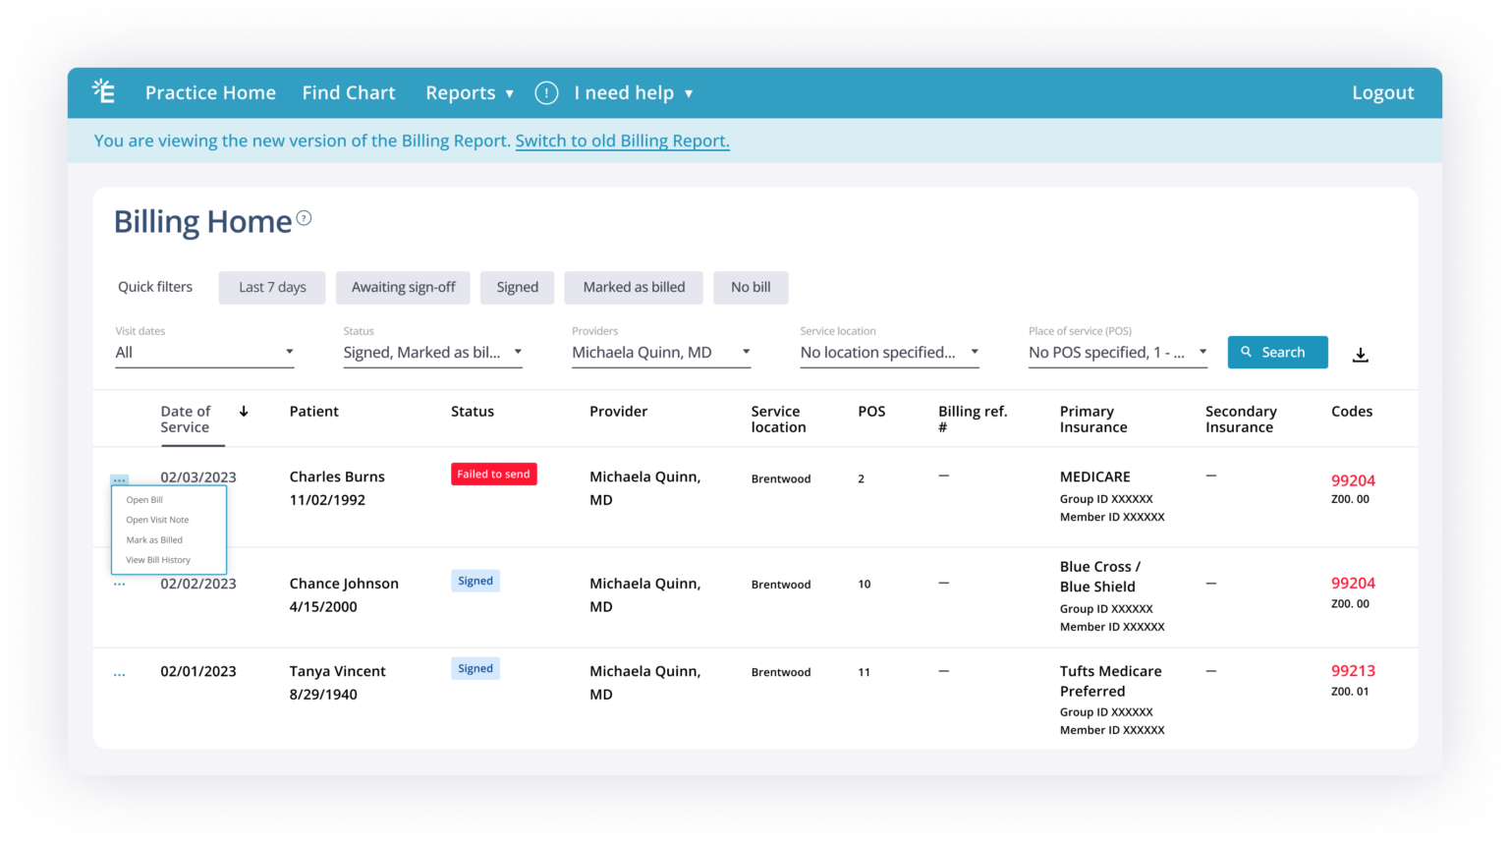Select Open Bill from the context menu

pyautogui.click(x=144, y=500)
